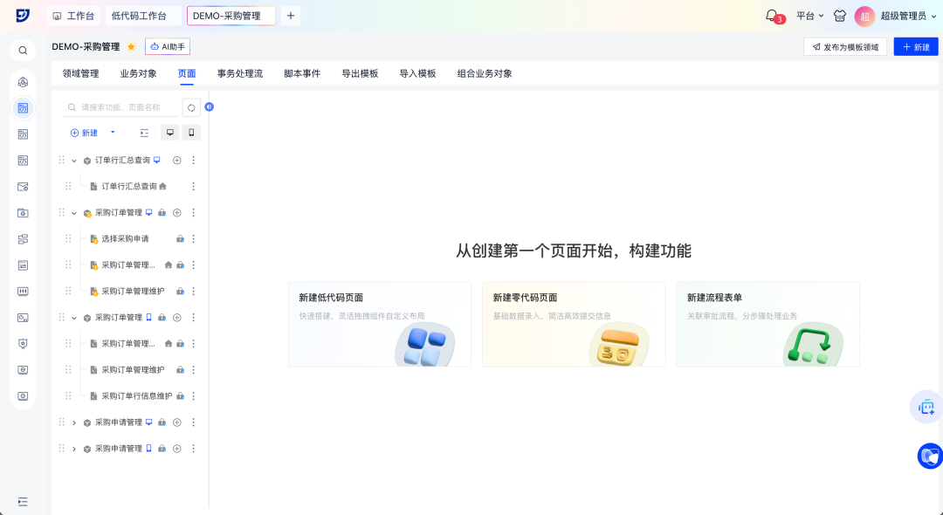The height and width of the screenshot is (515, 943).
Task: Expand the first collapsed 采购申请管理 group
Action: [x=74, y=422]
